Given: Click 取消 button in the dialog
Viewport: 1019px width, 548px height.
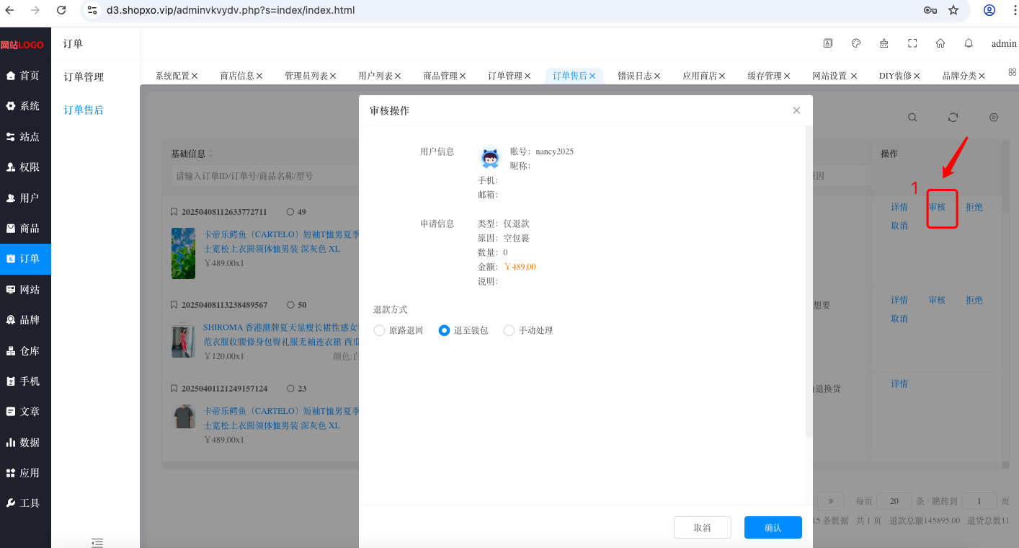Looking at the screenshot, I should 703,528.
